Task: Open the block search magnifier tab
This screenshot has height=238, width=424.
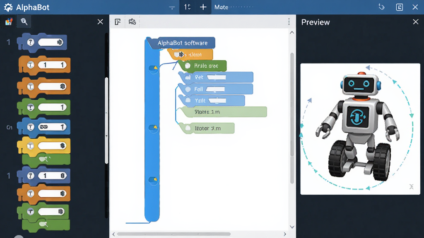Action: pyautogui.click(x=24, y=21)
